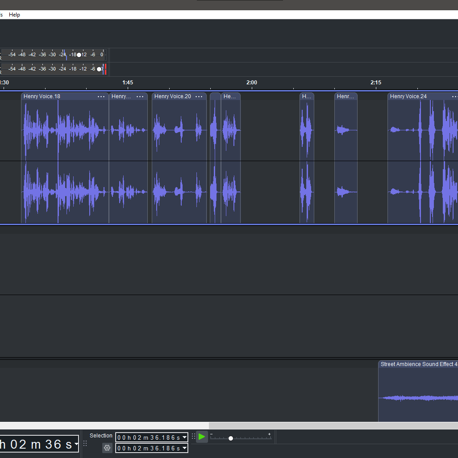Screen dimensions: 458x458
Task: Select the "Henr..." clip title bar
Action: pyautogui.click(x=346, y=96)
